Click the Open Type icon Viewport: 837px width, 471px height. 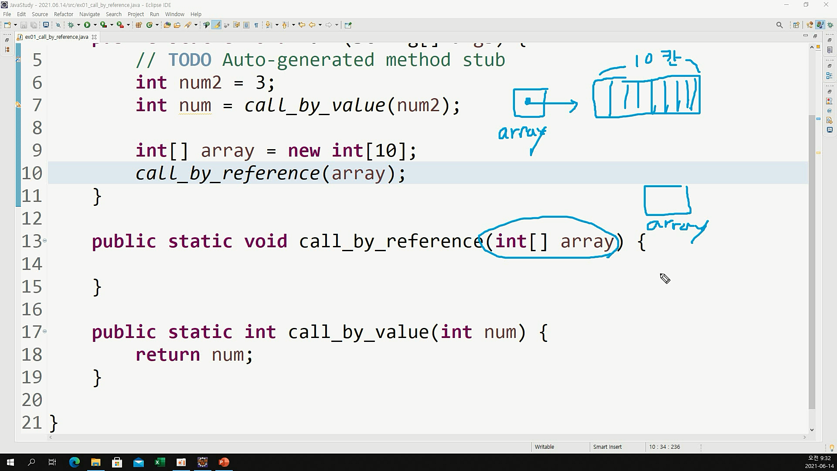coord(167,25)
